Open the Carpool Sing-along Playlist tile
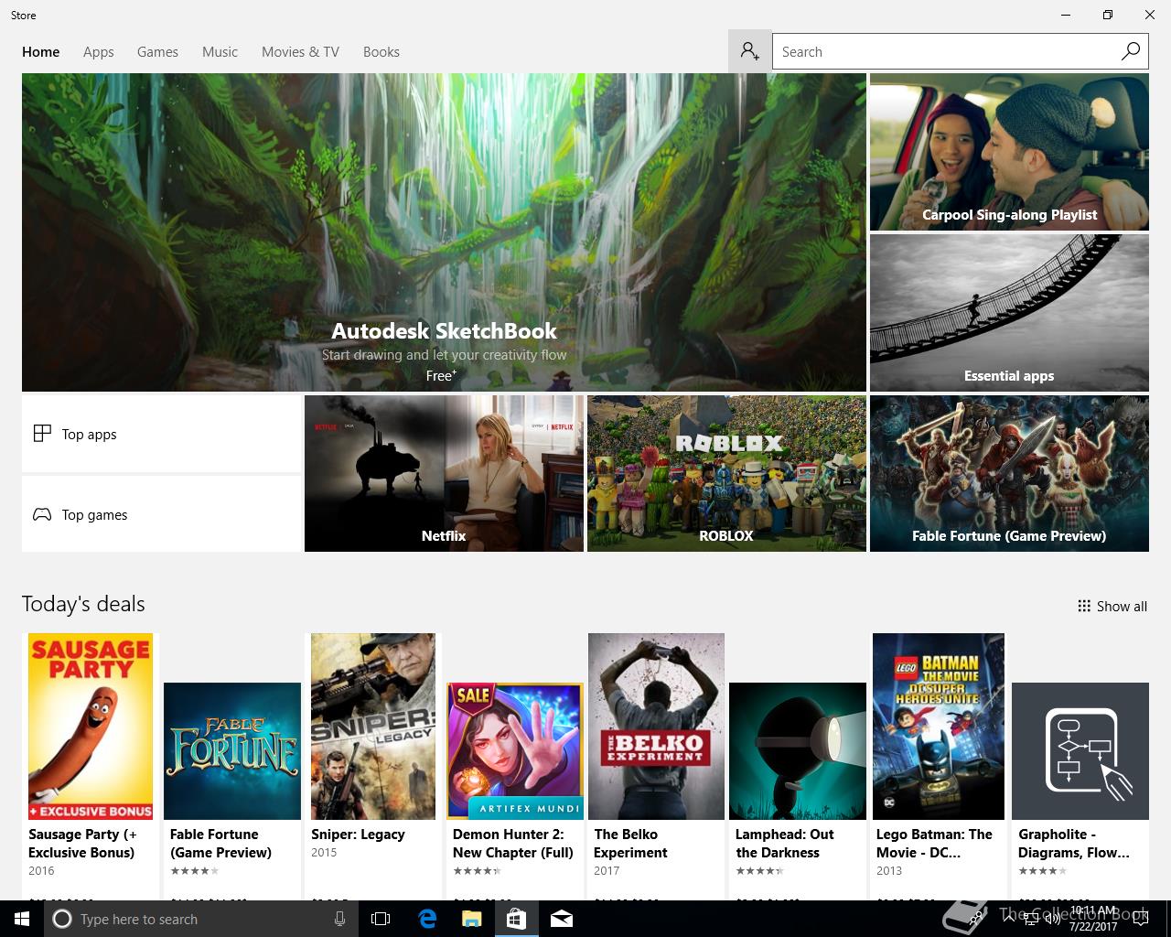The height and width of the screenshot is (937, 1171). [x=1009, y=152]
